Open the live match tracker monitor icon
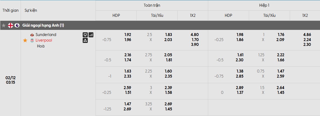The image size is (320, 116). point(85,35)
